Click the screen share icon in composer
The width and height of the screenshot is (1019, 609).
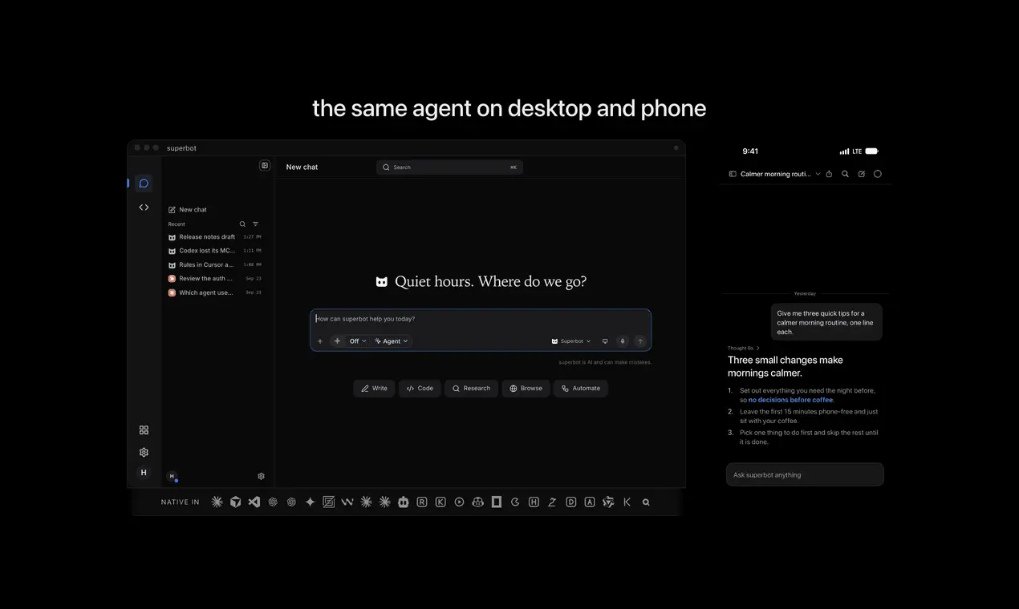click(605, 341)
